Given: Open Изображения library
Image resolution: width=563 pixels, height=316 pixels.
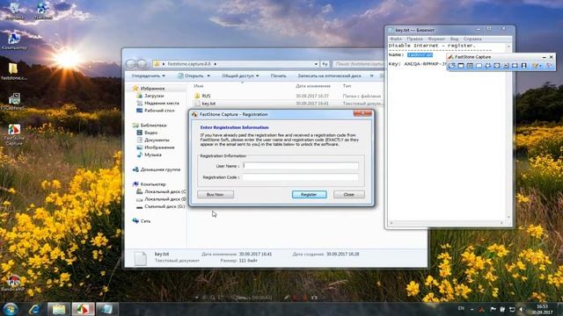Looking at the screenshot, I should (159, 147).
